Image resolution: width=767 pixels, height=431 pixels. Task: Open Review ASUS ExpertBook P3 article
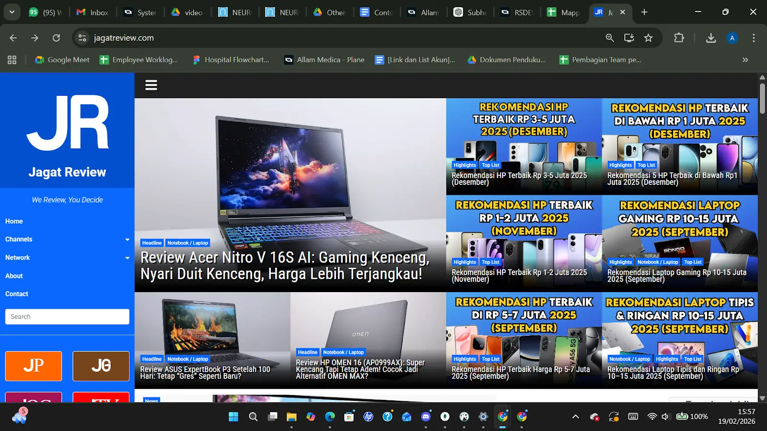(x=205, y=373)
